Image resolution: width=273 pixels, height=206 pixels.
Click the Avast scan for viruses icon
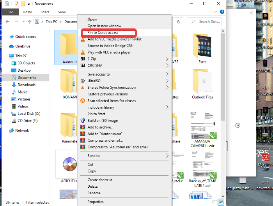click(83, 101)
